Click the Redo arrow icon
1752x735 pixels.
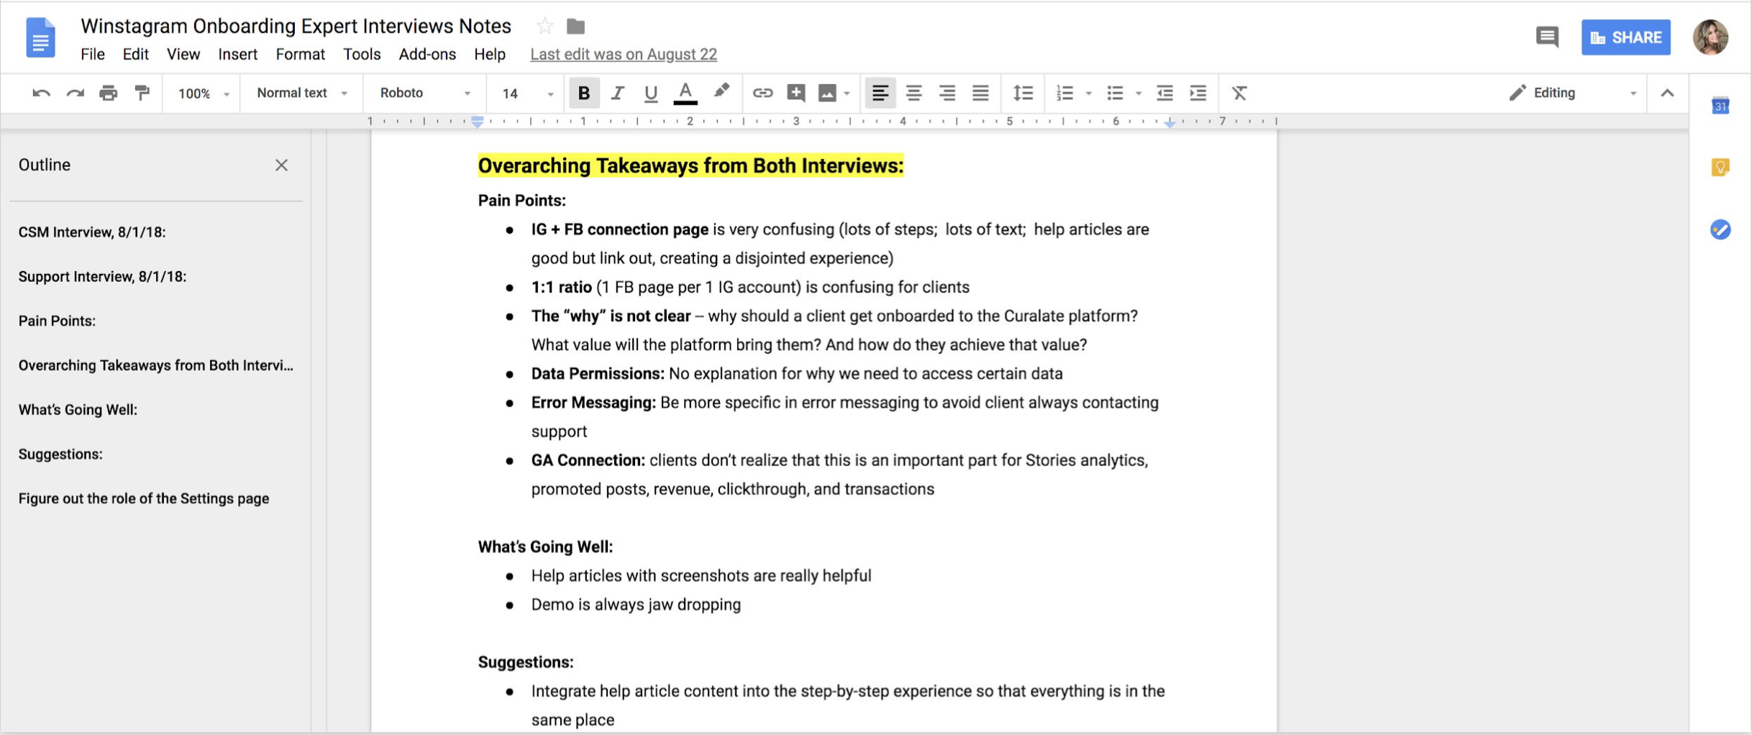(75, 93)
